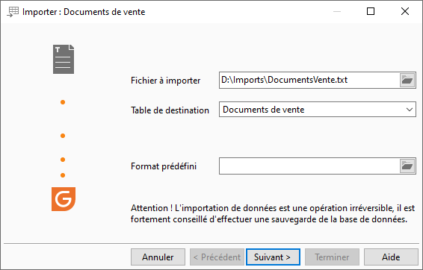This screenshot has width=423, height=270.
Task: Select second orange step dot
Action: pos(63,136)
